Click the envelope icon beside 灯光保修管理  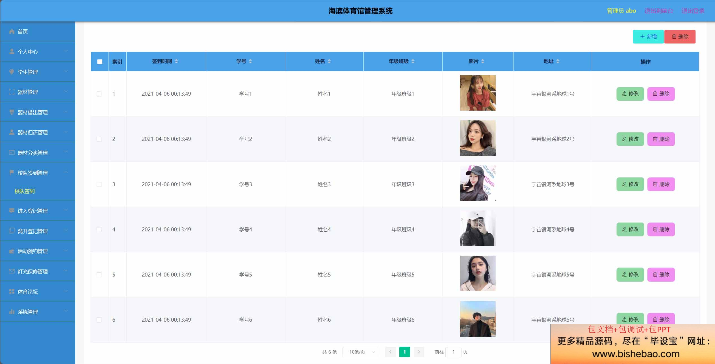click(x=12, y=271)
